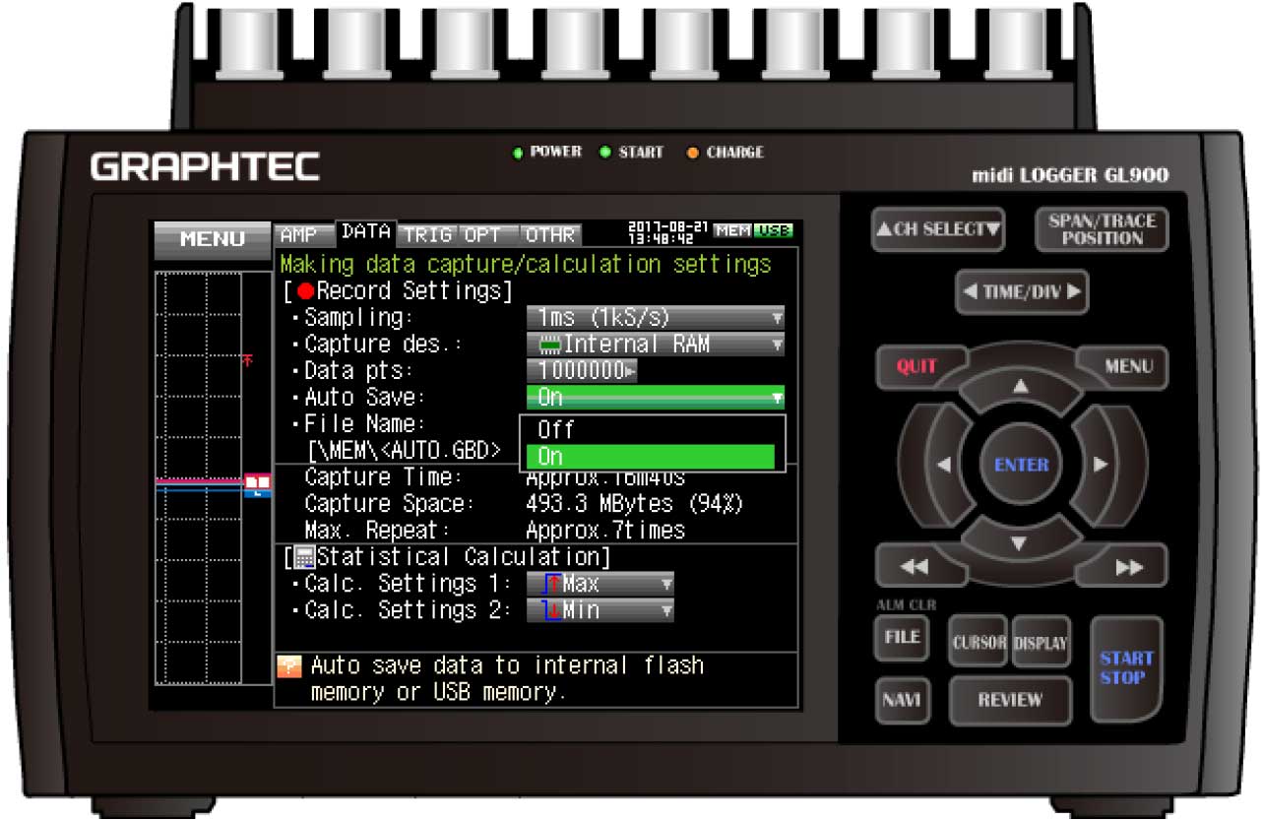Edit the Data pts 1000000 field
The image size is (1263, 820).
click(582, 371)
